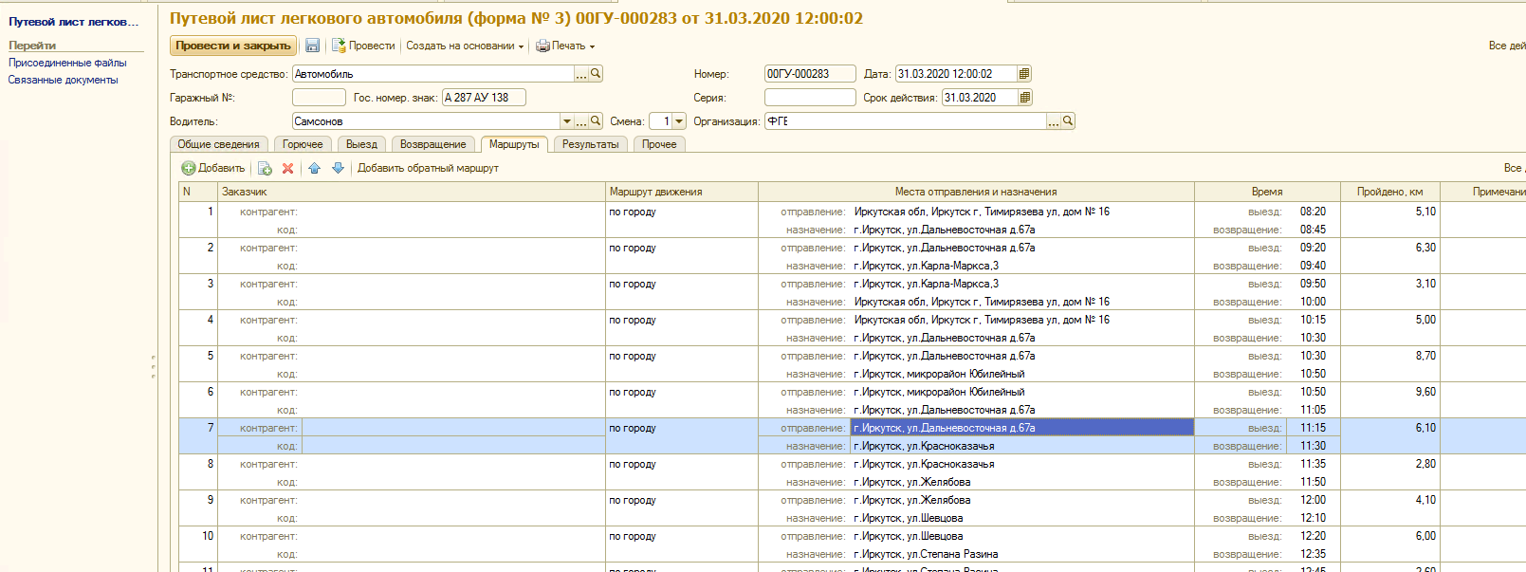Click the save document floppy disk icon

(x=312, y=46)
